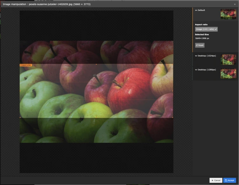This screenshot has width=239, height=185.
Task: Click the orange Cropped area label
Action: pyautogui.click(x=25, y=65)
